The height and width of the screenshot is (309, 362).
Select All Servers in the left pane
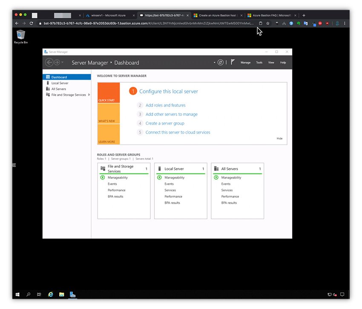pos(59,89)
